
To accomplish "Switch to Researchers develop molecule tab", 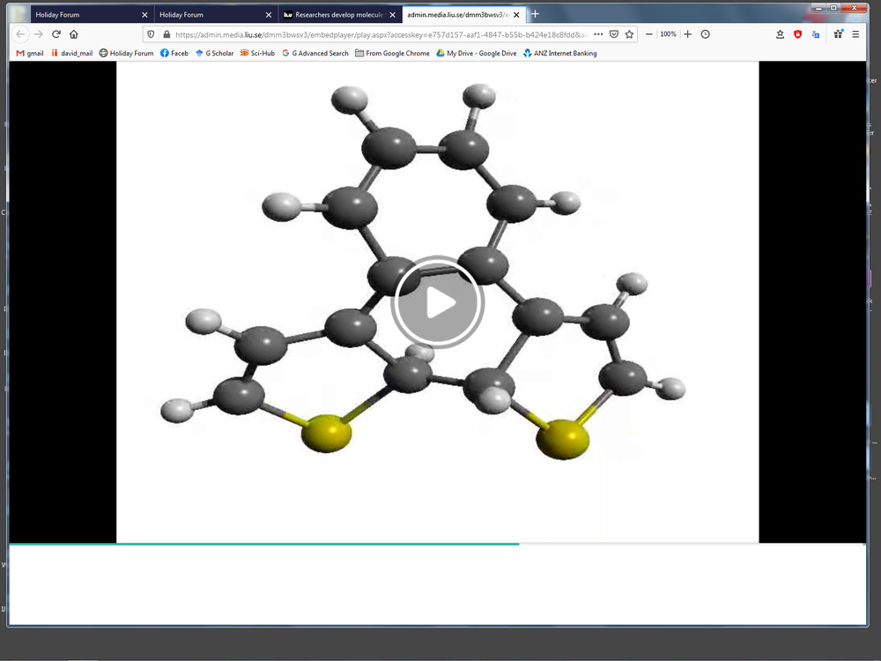I will pyautogui.click(x=335, y=15).
